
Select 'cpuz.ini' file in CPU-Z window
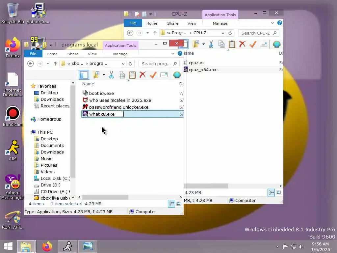click(196, 63)
